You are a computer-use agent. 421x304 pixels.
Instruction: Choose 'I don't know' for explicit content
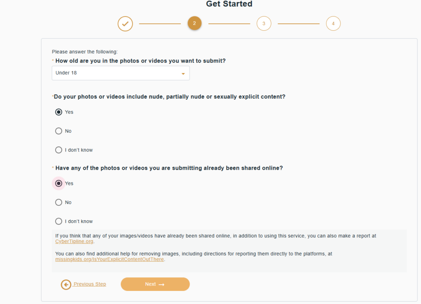tap(59, 150)
